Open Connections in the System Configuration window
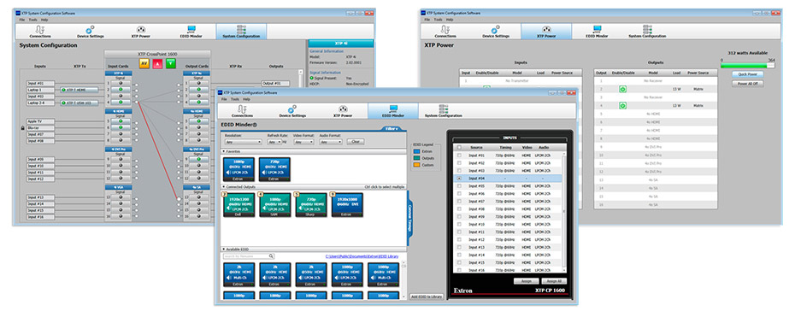The width and height of the screenshot is (795, 317). pos(40,32)
